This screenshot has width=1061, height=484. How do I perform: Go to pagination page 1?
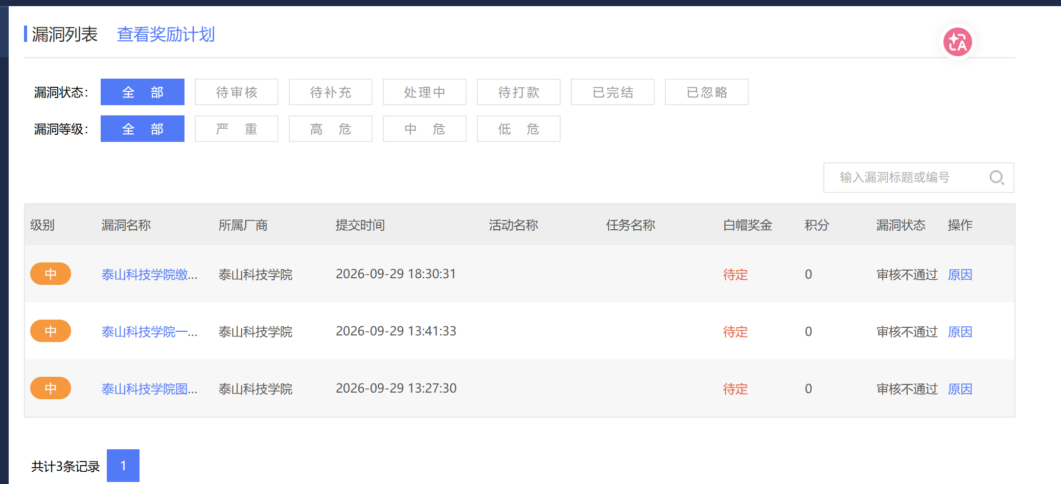123,466
